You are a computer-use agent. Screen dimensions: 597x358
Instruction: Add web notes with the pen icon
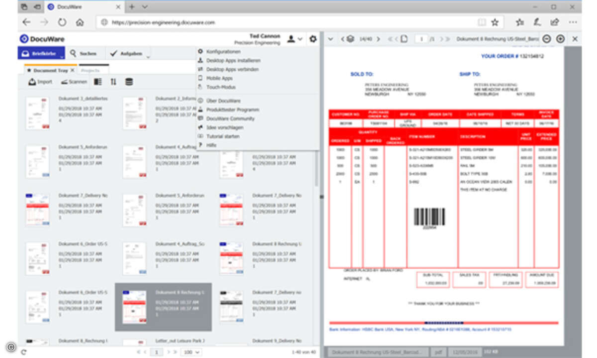click(537, 22)
